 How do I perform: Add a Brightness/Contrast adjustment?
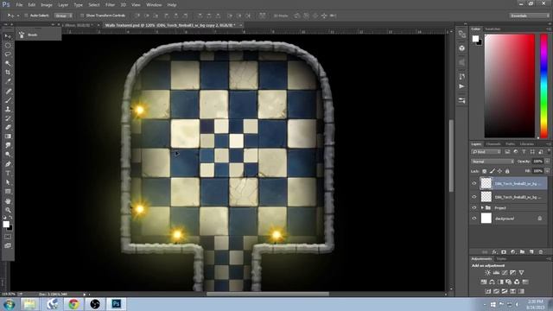coord(487,273)
